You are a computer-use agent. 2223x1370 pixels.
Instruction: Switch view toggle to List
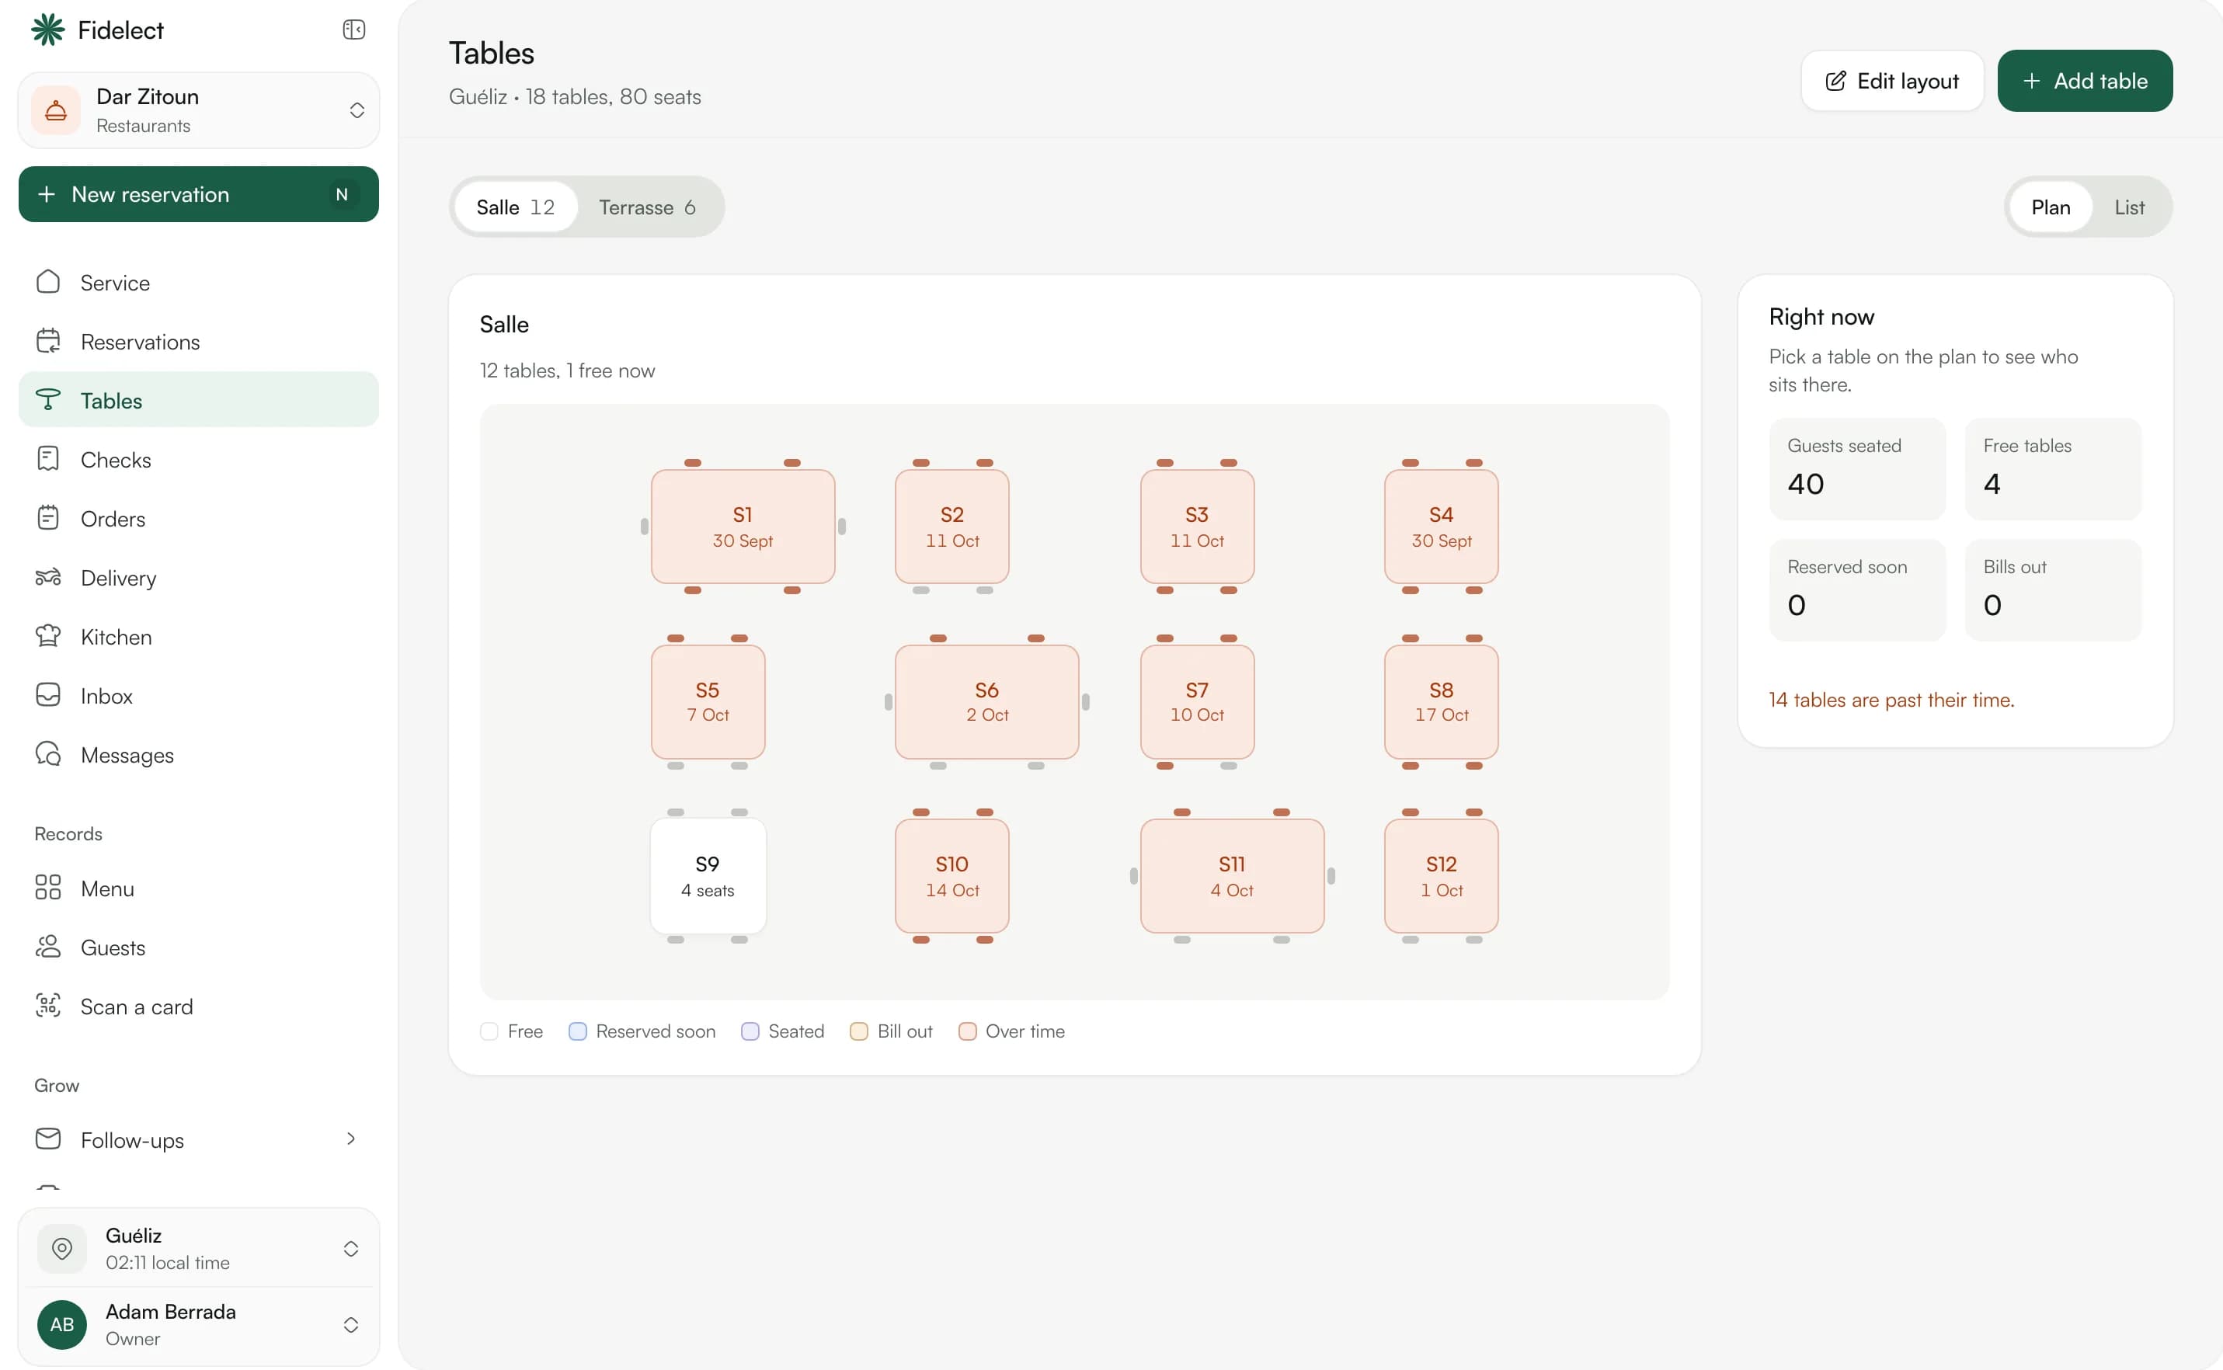2129,207
